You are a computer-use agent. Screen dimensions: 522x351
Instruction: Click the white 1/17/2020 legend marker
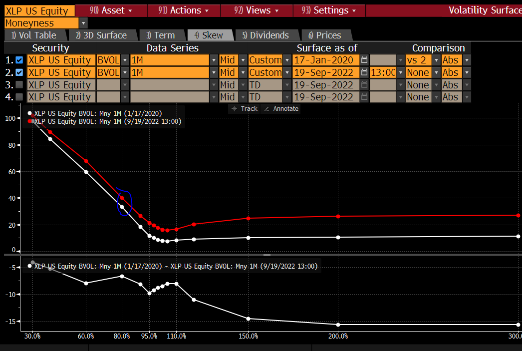29,113
